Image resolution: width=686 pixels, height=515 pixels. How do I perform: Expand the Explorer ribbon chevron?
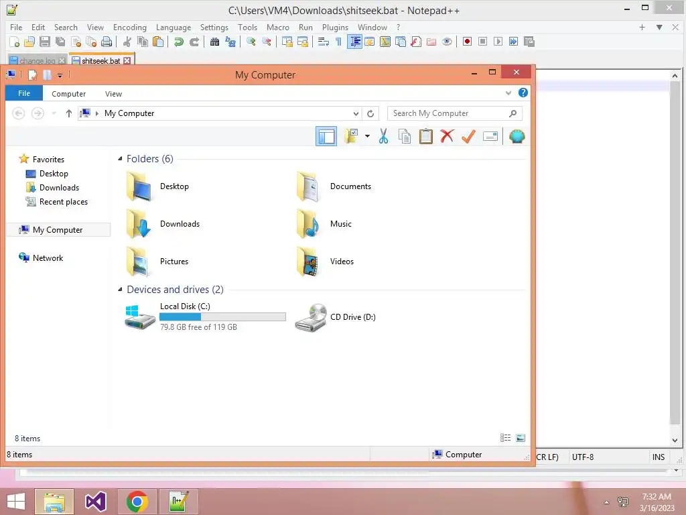coord(508,93)
